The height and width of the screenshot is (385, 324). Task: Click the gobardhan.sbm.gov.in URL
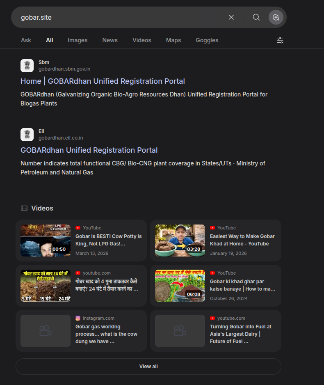click(x=64, y=69)
